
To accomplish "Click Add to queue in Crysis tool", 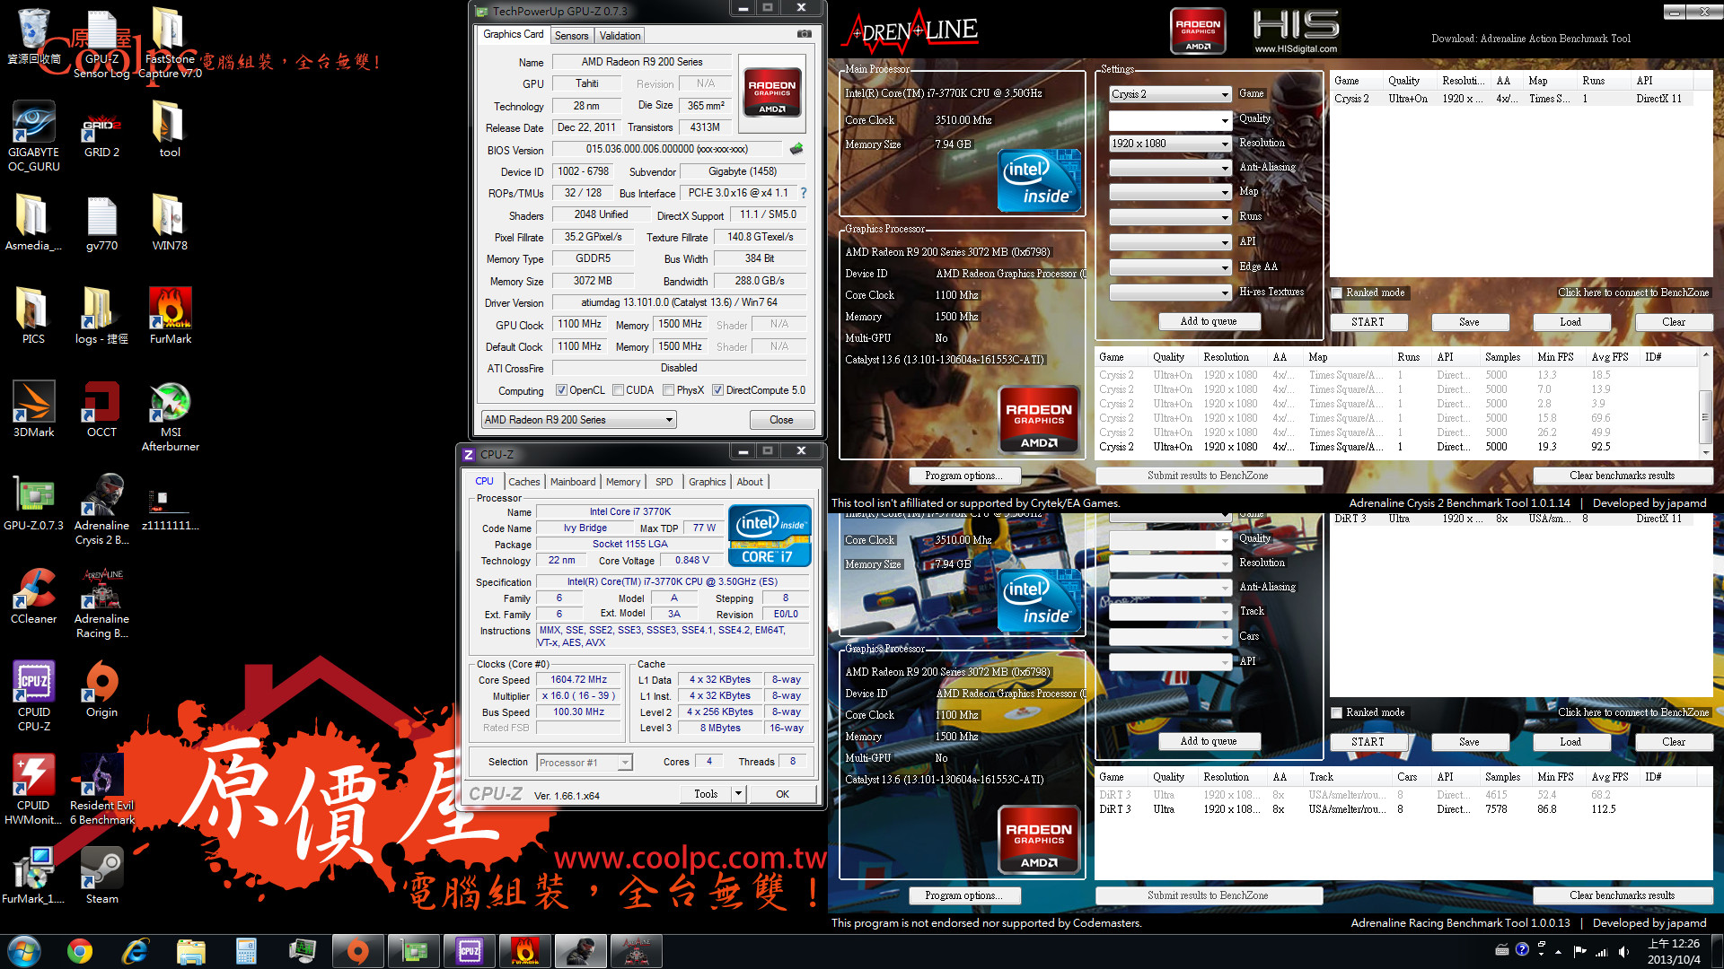I will tap(1208, 321).
